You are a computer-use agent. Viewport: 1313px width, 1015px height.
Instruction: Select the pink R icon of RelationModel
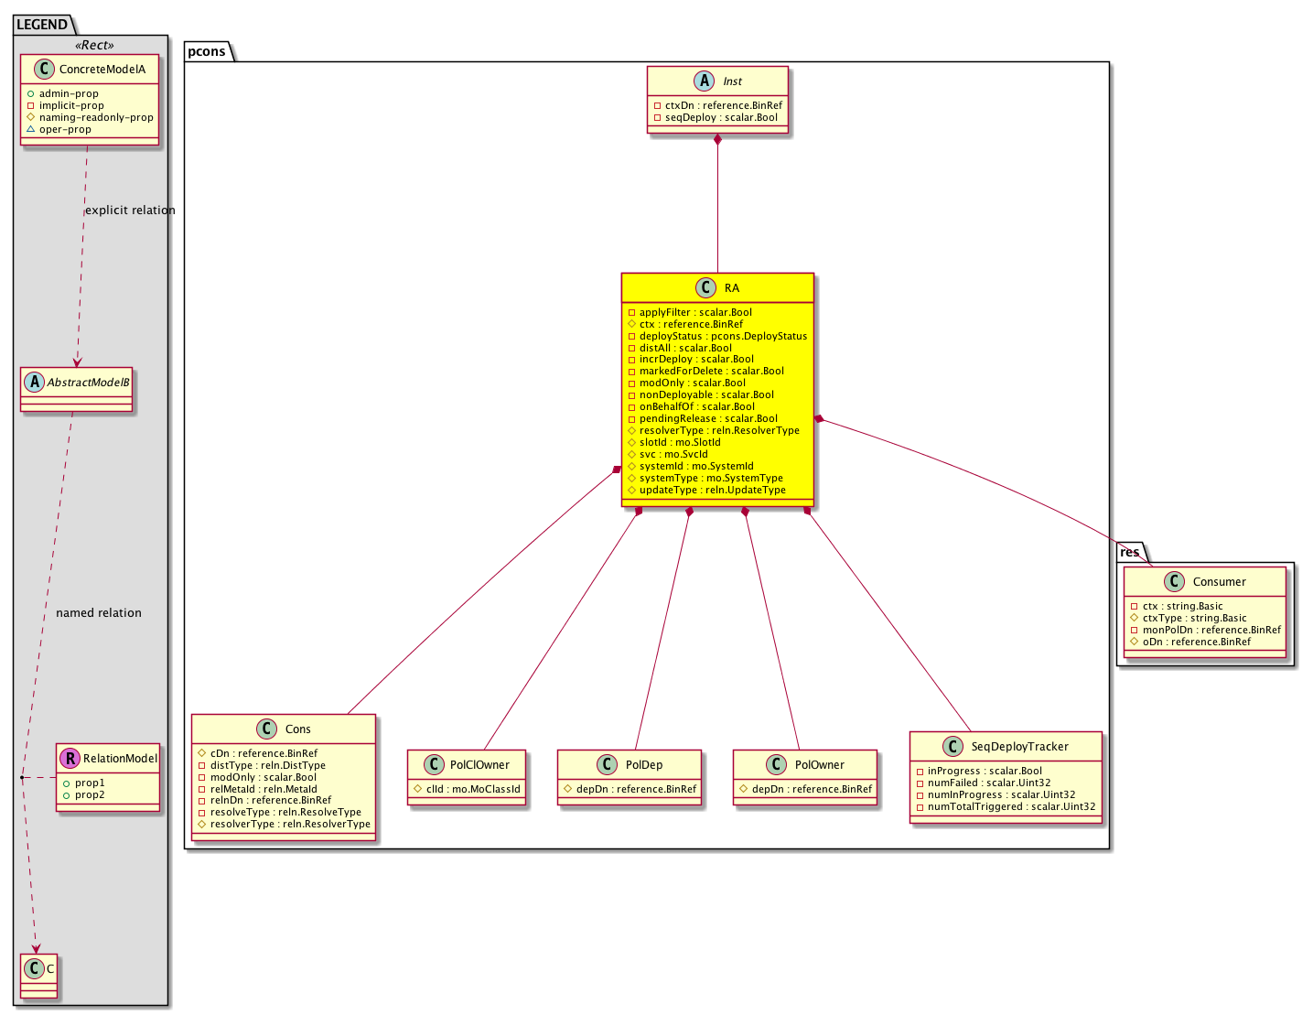(70, 758)
